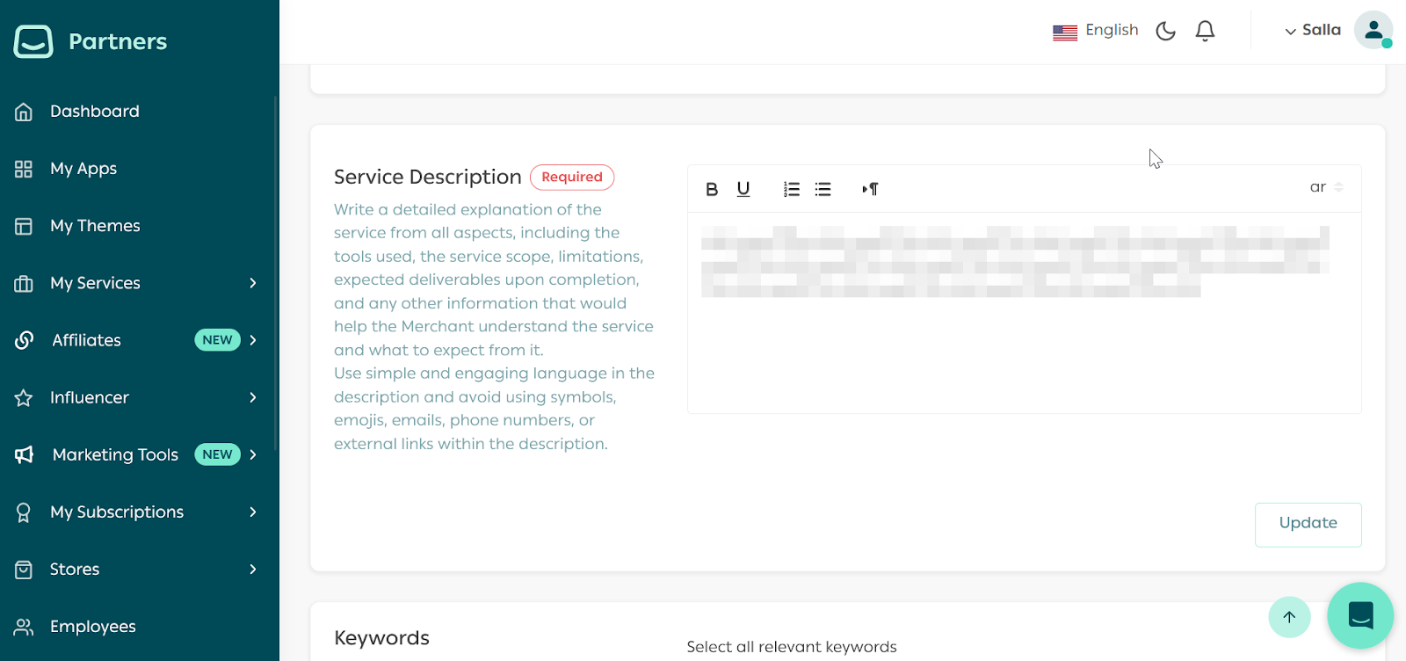Click the user profile avatar
Image resolution: width=1406 pixels, height=661 pixels.
[1373, 30]
